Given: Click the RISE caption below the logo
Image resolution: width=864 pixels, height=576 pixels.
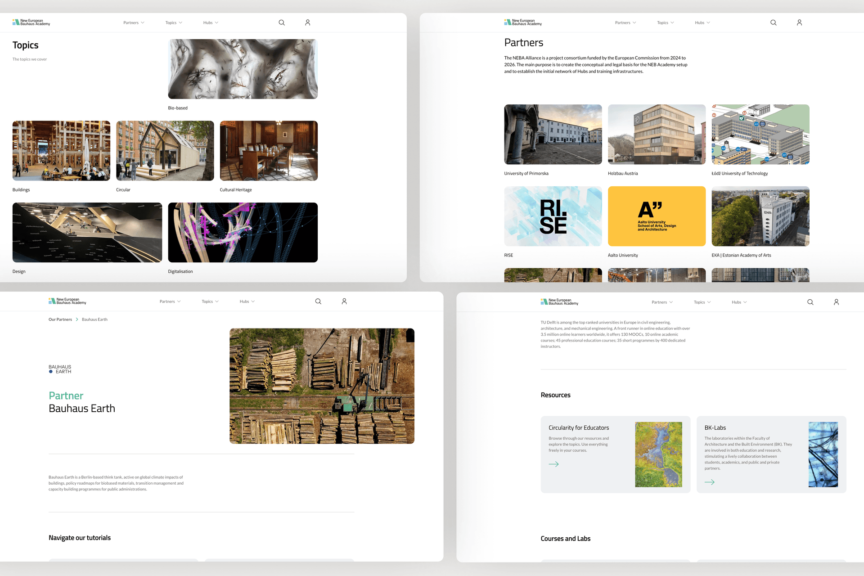Looking at the screenshot, I should point(508,256).
